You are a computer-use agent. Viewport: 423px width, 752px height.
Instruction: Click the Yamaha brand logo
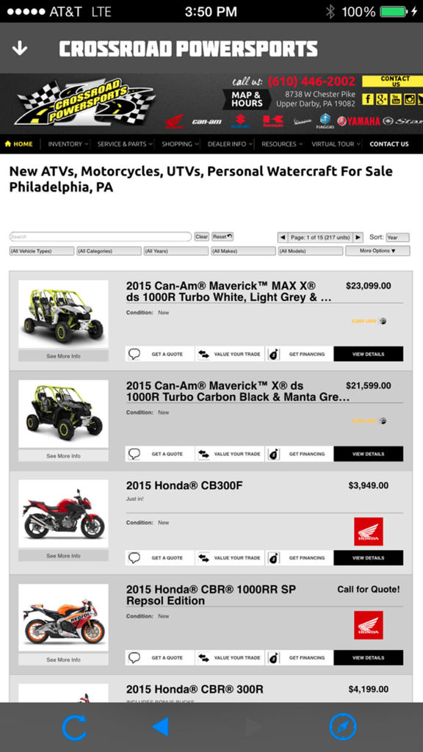[358, 121]
